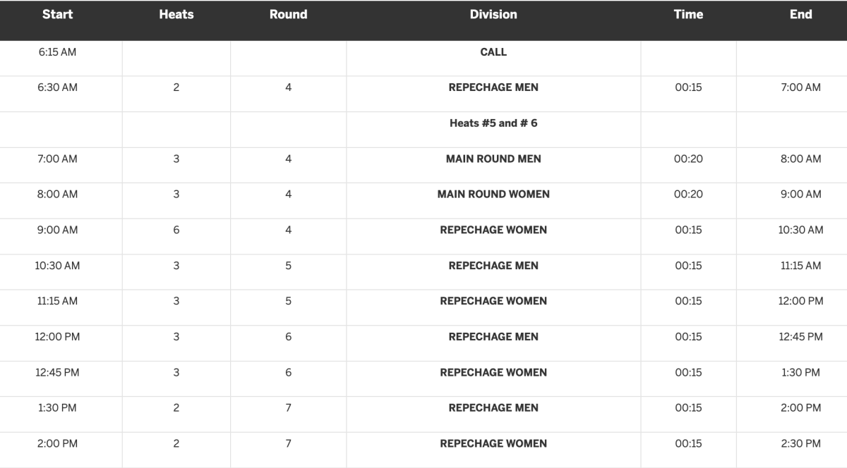The width and height of the screenshot is (847, 468).
Task: Click the 2:30 PM end time
Action: (x=800, y=444)
